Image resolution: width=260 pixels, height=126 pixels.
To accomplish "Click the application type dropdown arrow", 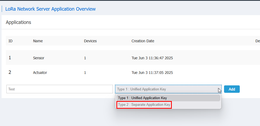I will click(219, 89).
